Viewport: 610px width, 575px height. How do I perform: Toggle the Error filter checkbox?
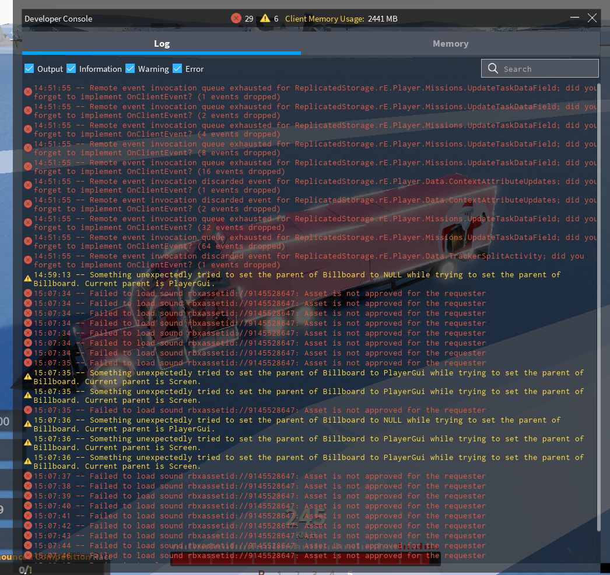coord(177,69)
